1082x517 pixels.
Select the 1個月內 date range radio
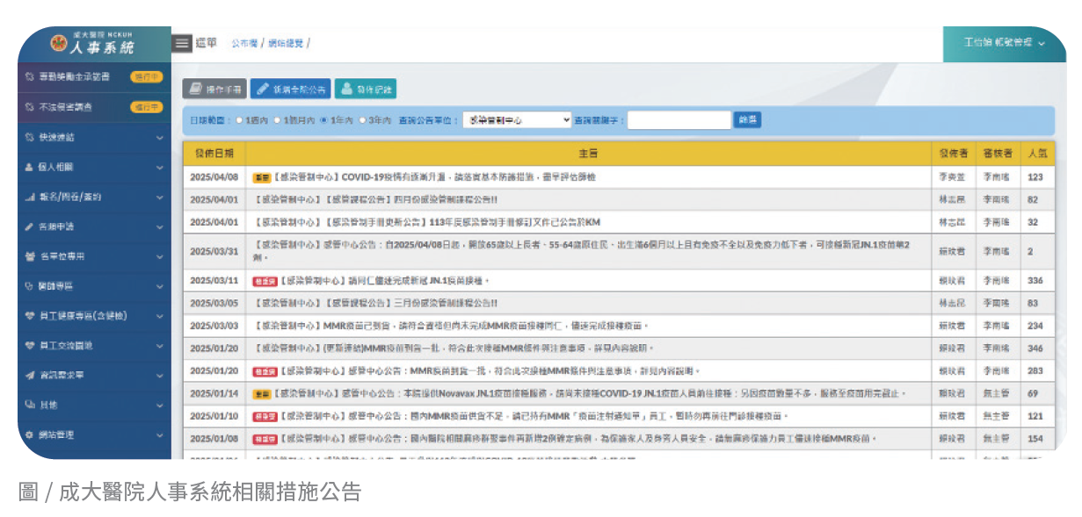(278, 120)
